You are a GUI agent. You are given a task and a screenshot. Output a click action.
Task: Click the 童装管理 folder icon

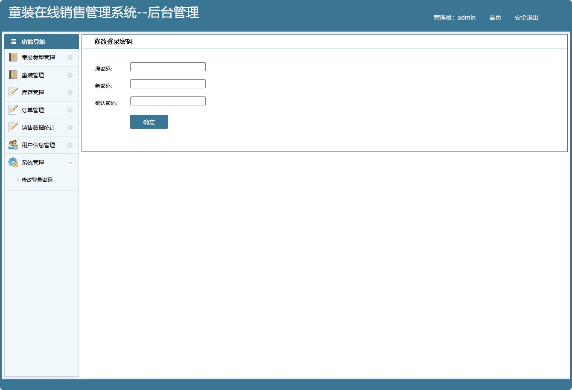pos(13,74)
